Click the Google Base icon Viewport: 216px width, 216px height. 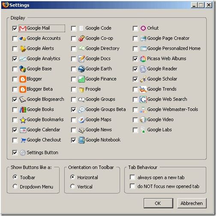pos(23,69)
